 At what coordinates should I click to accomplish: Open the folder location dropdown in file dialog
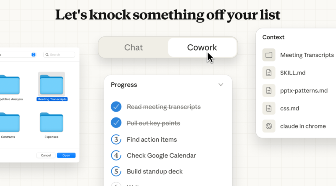[34, 55]
